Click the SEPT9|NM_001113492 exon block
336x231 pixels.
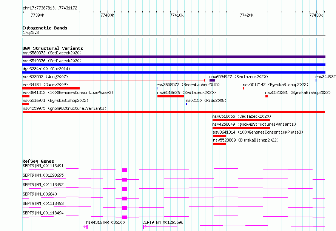click(x=124, y=189)
